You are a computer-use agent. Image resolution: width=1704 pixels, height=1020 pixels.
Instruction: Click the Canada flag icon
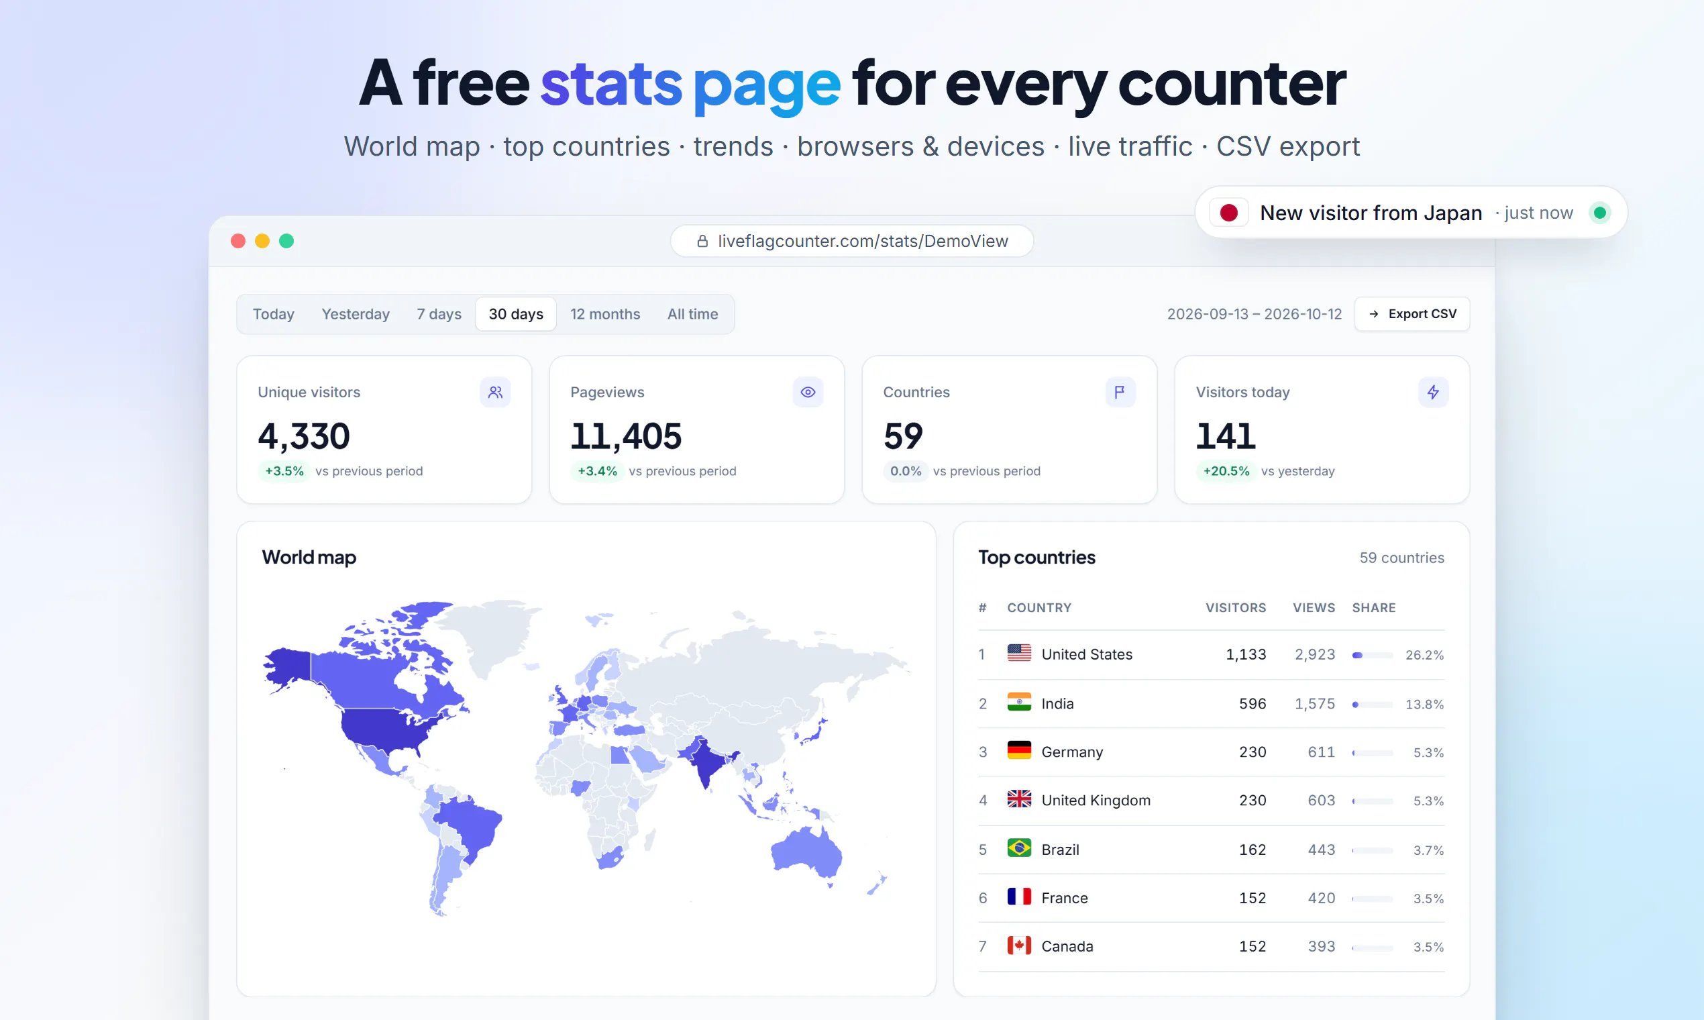[1019, 945]
